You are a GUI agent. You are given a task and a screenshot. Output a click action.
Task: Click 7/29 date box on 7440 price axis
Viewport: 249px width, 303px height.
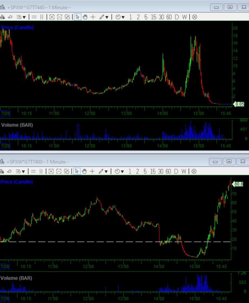pyautogui.click(x=5, y=113)
